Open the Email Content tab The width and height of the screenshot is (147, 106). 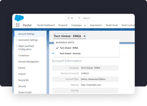[x=128, y=25]
